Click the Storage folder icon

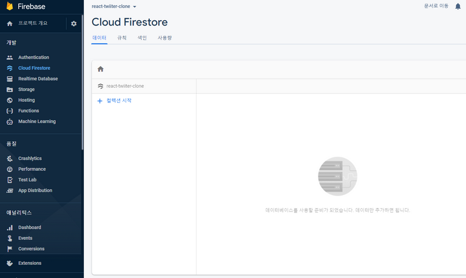point(10,89)
